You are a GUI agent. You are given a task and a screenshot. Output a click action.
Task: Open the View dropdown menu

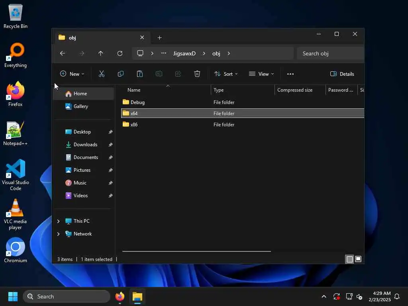[261, 74]
